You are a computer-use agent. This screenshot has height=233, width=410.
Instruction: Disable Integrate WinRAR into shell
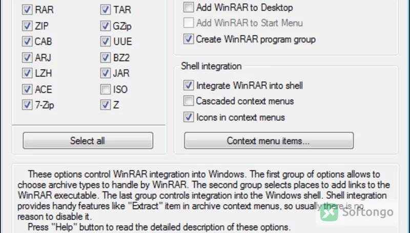pos(189,85)
